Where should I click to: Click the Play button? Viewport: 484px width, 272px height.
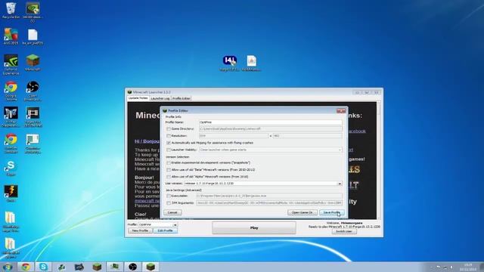click(254, 228)
